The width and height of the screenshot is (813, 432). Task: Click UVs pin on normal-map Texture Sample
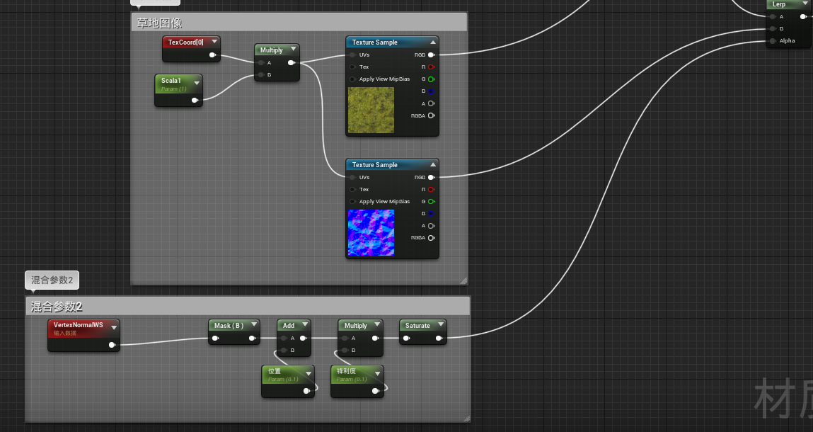coord(352,177)
